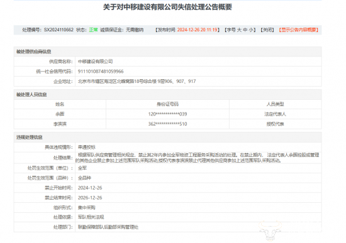Click the 企业地址 label

click(x=63, y=82)
